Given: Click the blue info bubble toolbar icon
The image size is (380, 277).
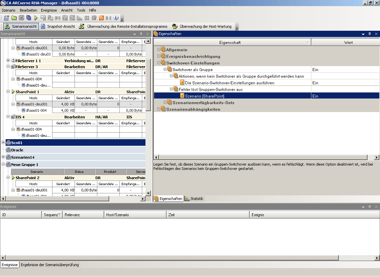Looking at the screenshot, I should pyautogui.click(x=116, y=18).
